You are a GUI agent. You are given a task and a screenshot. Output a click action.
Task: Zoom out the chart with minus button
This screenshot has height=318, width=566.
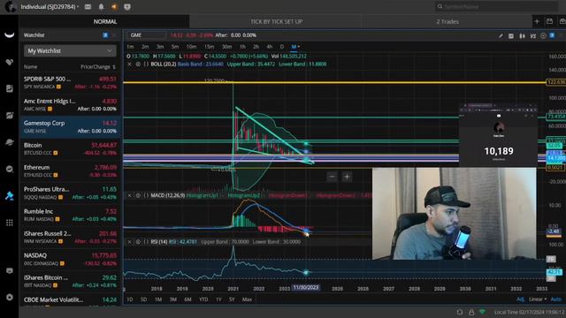click(333, 177)
